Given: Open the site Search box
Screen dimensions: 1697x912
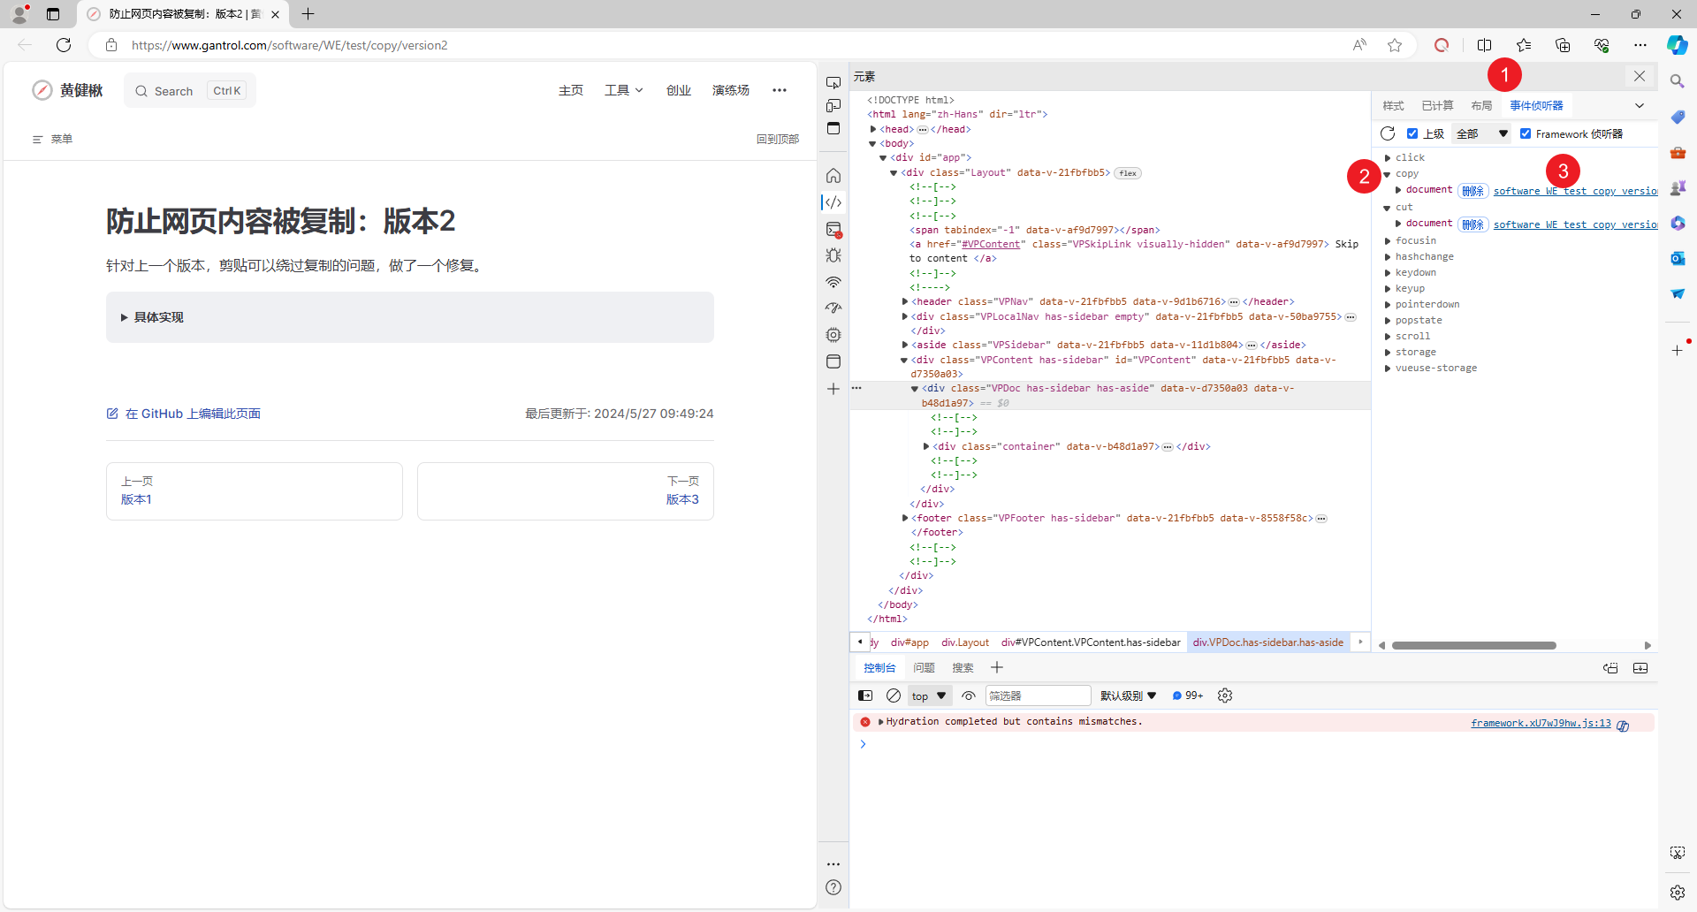Looking at the screenshot, I should point(190,90).
